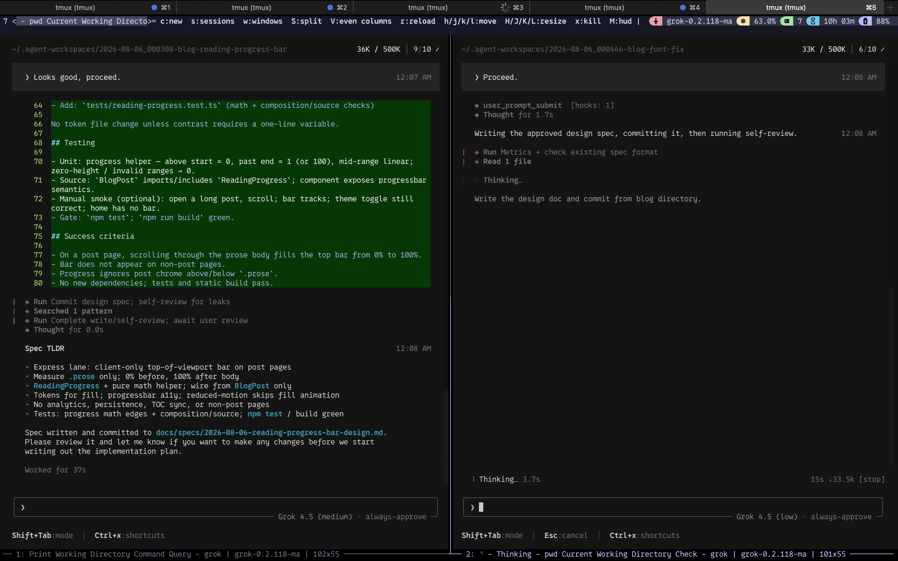The image size is (898, 561).
Task: Click the 'Spec TLDR' heading
Action: point(45,348)
